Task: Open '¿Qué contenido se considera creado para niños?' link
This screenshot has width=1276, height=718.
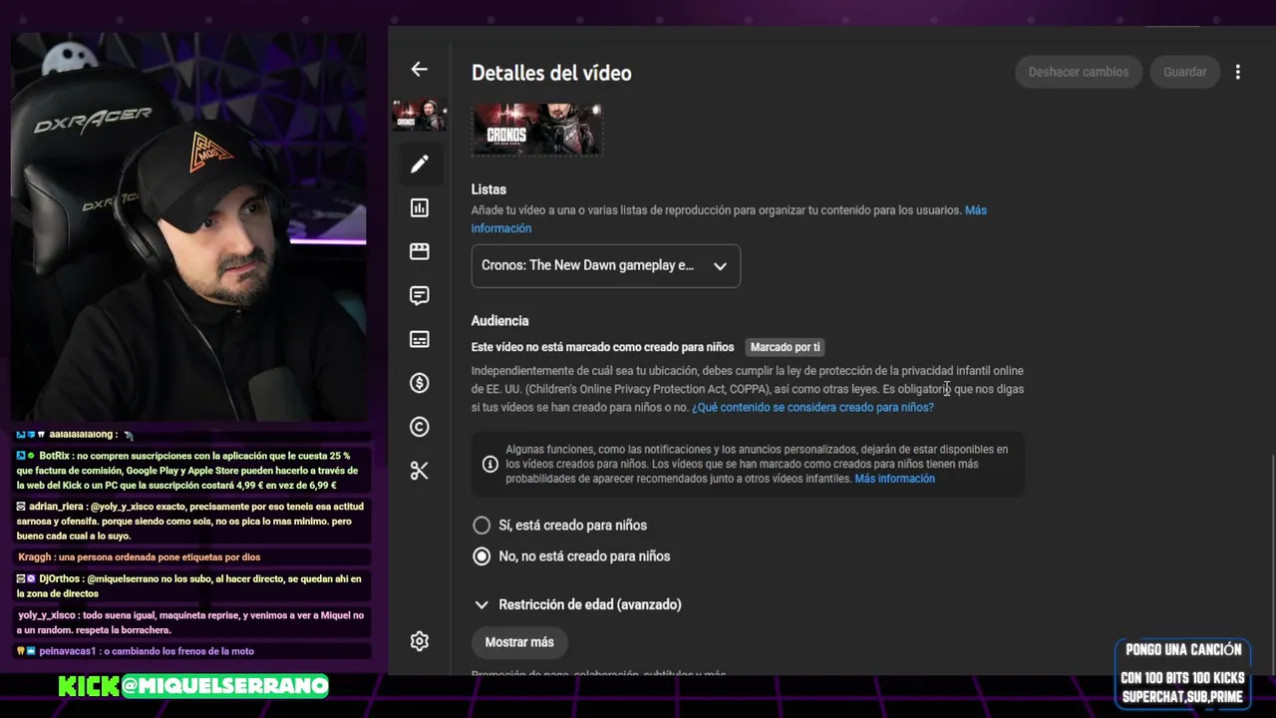Action: tap(812, 407)
